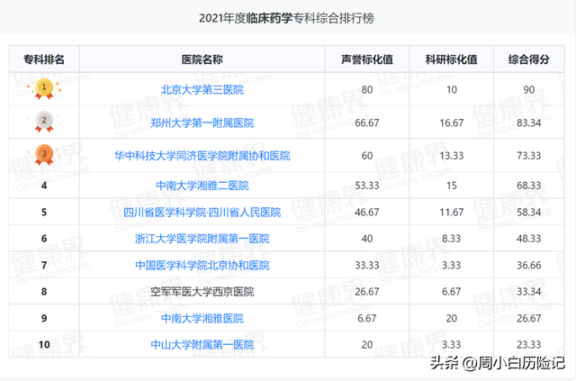Click the 科研标化值 column header
The image size is (576, 381).
pos(452,59)
